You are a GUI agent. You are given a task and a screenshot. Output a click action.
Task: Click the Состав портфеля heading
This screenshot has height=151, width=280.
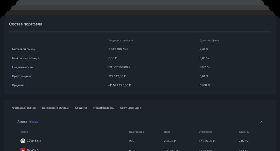[x=25, y=24]
